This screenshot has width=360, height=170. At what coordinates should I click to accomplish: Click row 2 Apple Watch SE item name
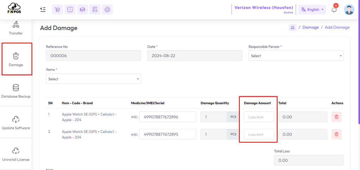click(x=89, y=134)
